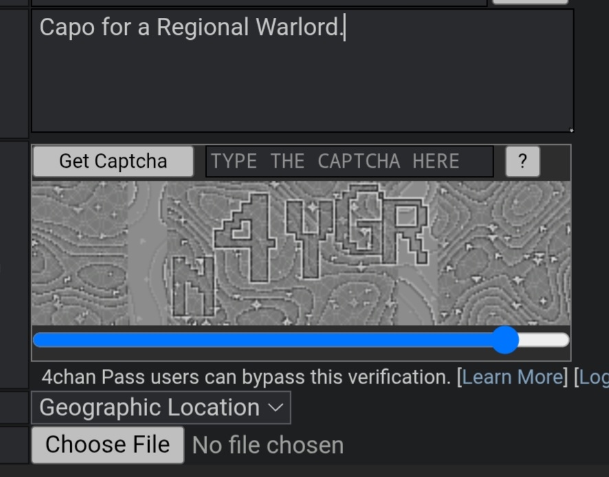Open the Learn More link
Screen dimensions: 609x477
pyautogui.click(x=512, y=377)
